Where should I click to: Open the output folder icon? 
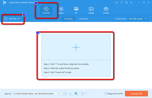pyautogui.click(x=65, y=93)
